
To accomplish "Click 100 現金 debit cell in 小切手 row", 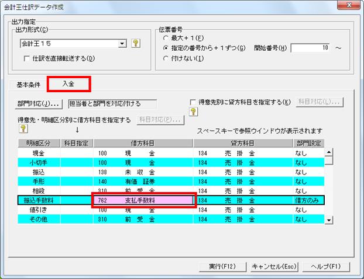I will [143, 163].
